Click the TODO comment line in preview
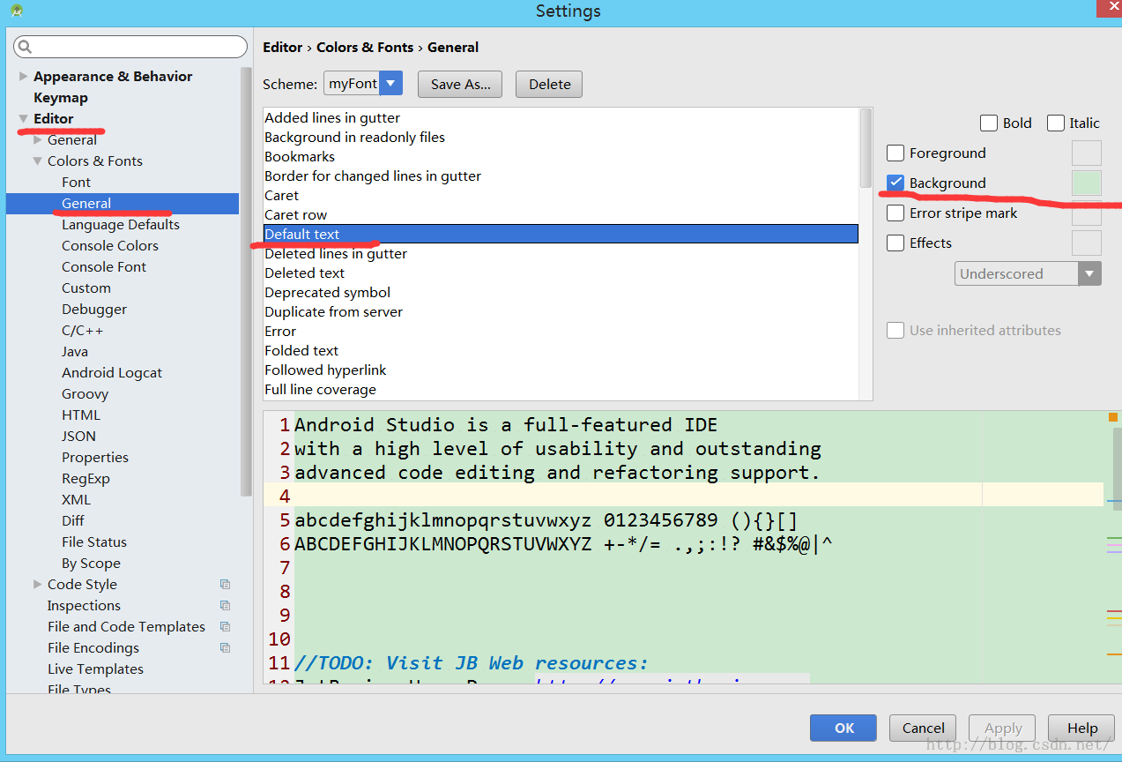1122x762 pixels. [x=472, y=663]
